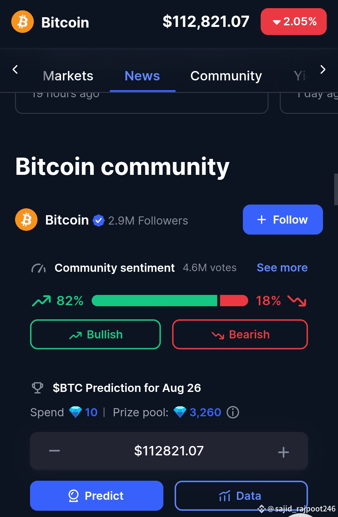The height and width of the screenshot is (517, 338).
Task: Open the 2.05% price change selector
Action: [x=294, y=22]
